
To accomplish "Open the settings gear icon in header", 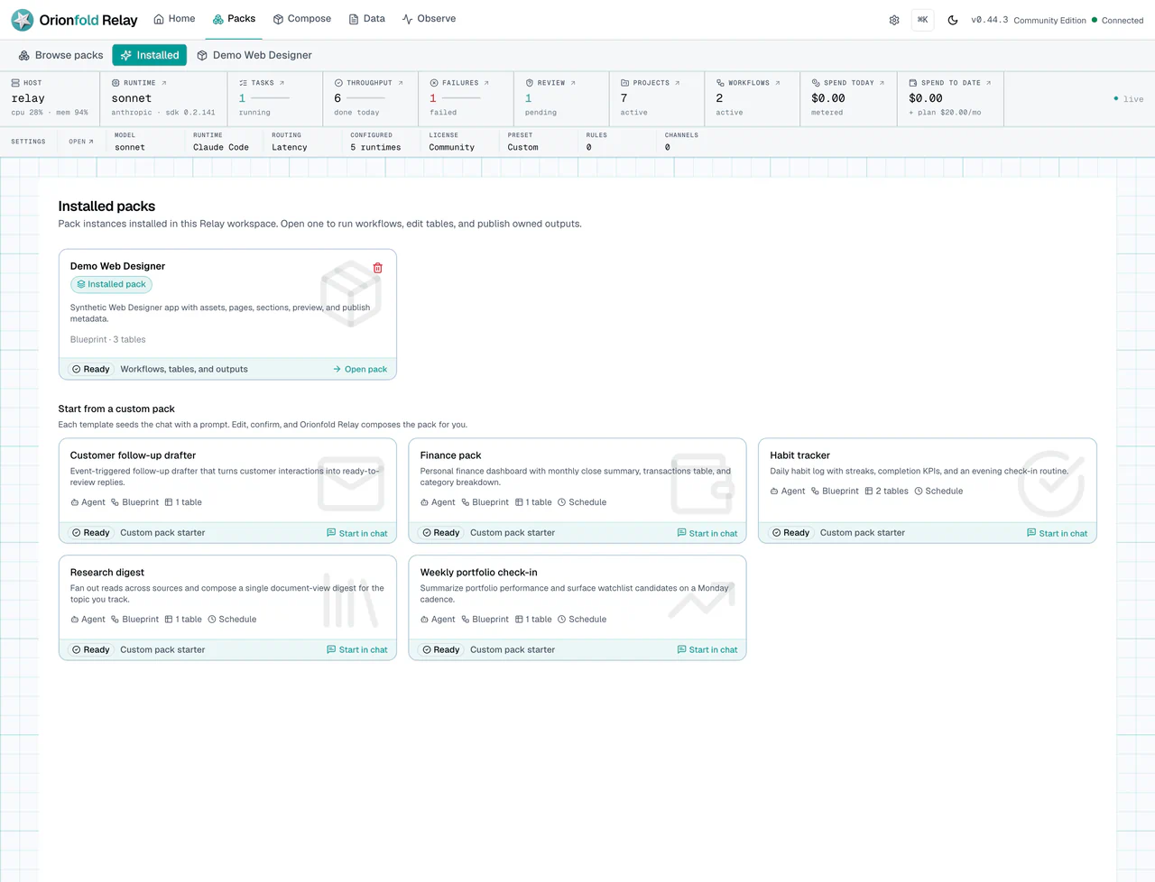I will [x=894, y=20].
